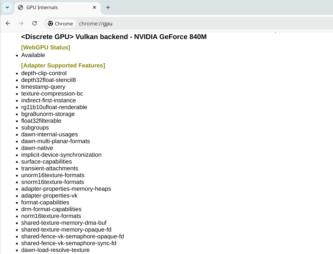Click the [WebGPU Status] heading
The height and width of the screenshot is (254, 333).
pos(46,47)
